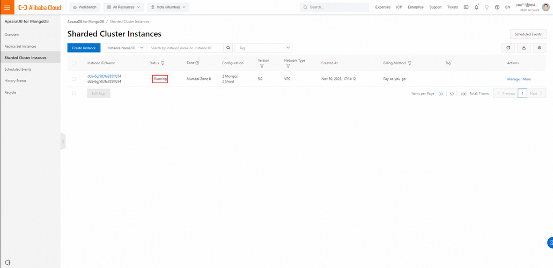This screenshot has height=268, width=553.
Task: Open ICP in top bar
Action: [399, 7]
